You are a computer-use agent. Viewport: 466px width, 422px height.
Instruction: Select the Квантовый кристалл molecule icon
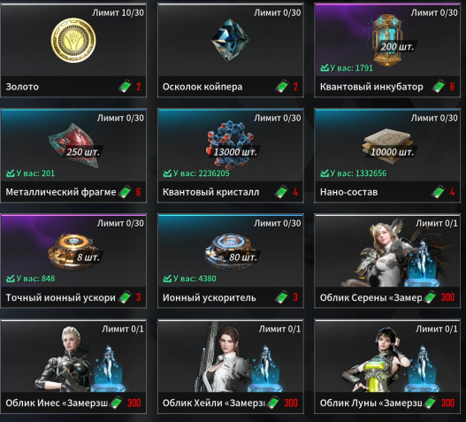230,144
